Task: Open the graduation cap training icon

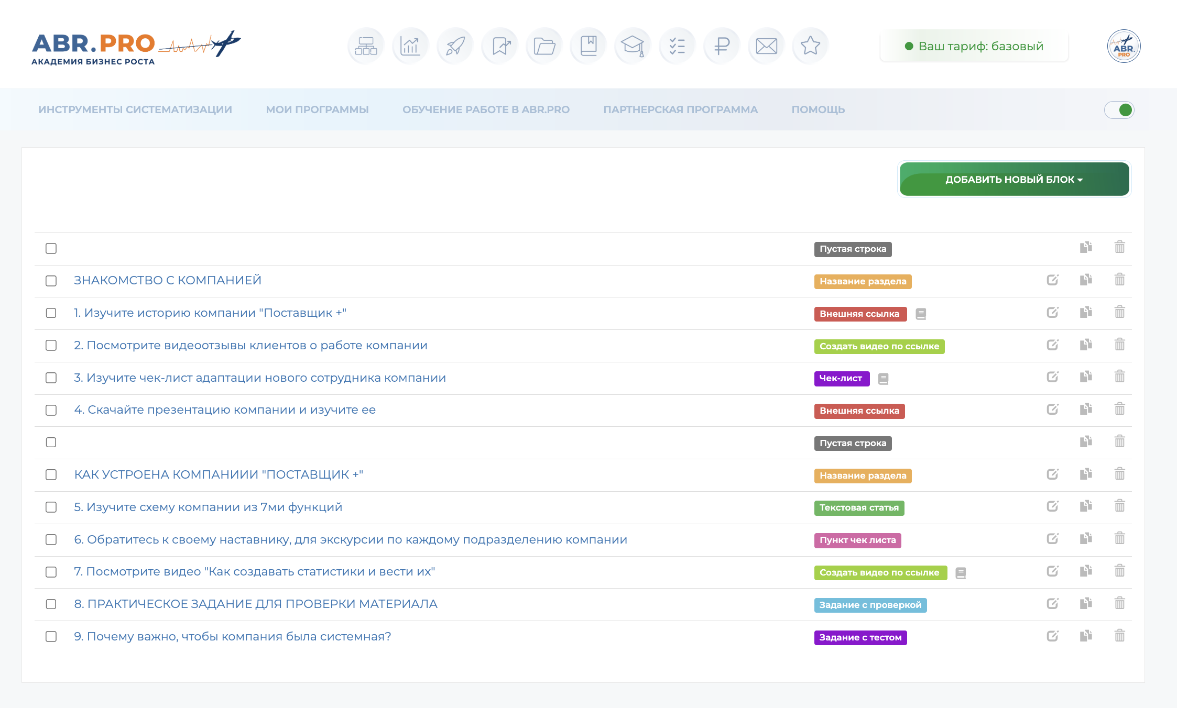Action: click(633, 46)
